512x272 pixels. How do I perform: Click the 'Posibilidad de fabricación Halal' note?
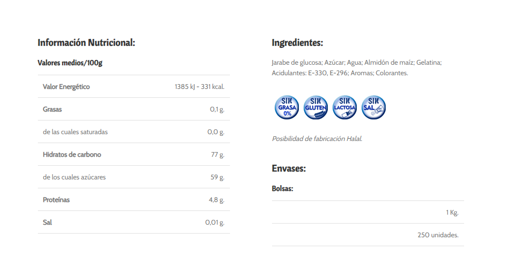coord(317,139)
